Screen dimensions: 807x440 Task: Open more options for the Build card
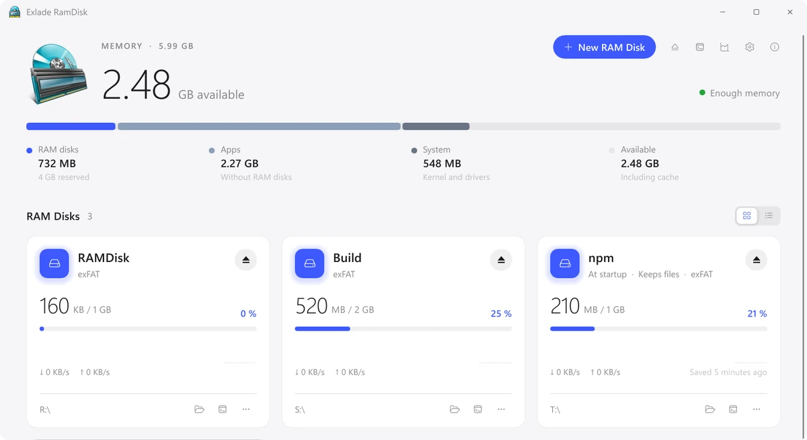502,409
